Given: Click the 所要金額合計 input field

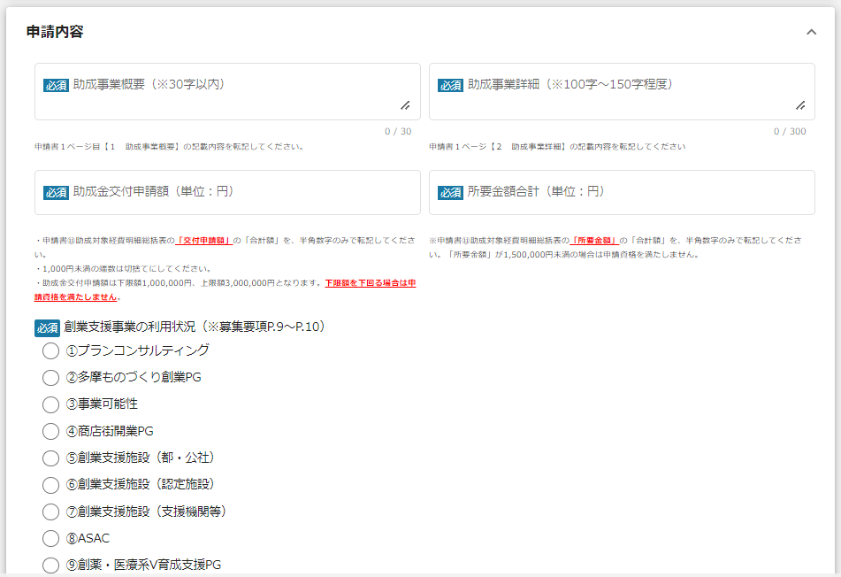Looking at the screenshot, I should point(622,192).
